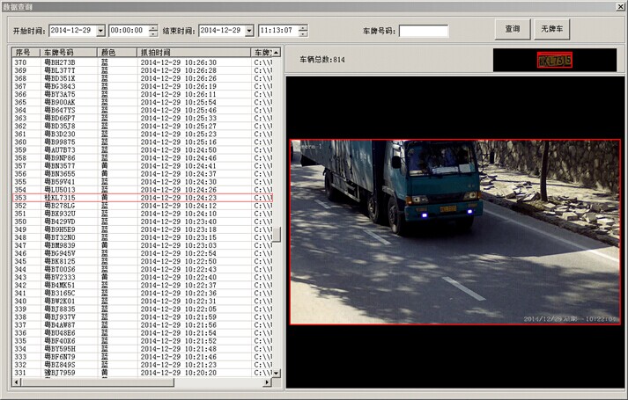Click the list's vertical scroll up arrow
The image size is (628, 400).
(277, 53)
